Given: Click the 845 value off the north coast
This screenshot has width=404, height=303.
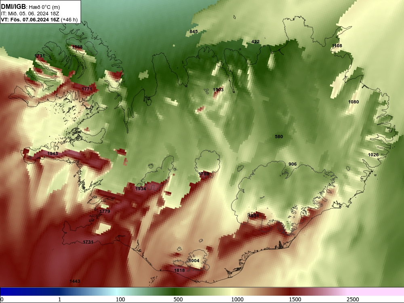Looking at the screenshot, I should (x=194, y=32).
